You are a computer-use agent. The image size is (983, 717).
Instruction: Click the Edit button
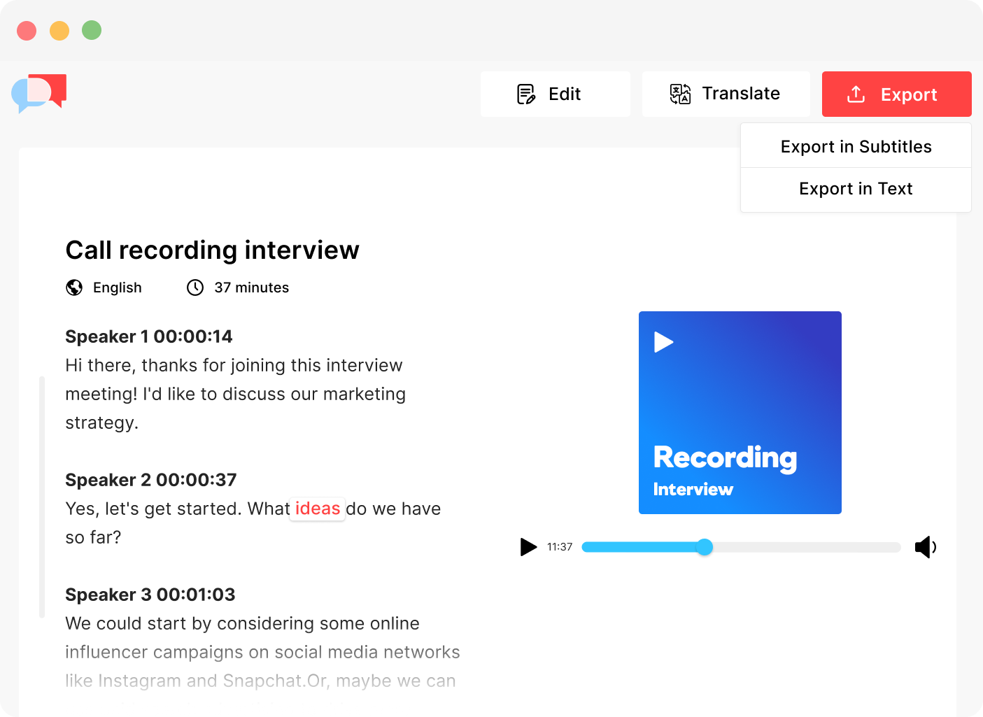pyautogui.click(x=555, y=94)
